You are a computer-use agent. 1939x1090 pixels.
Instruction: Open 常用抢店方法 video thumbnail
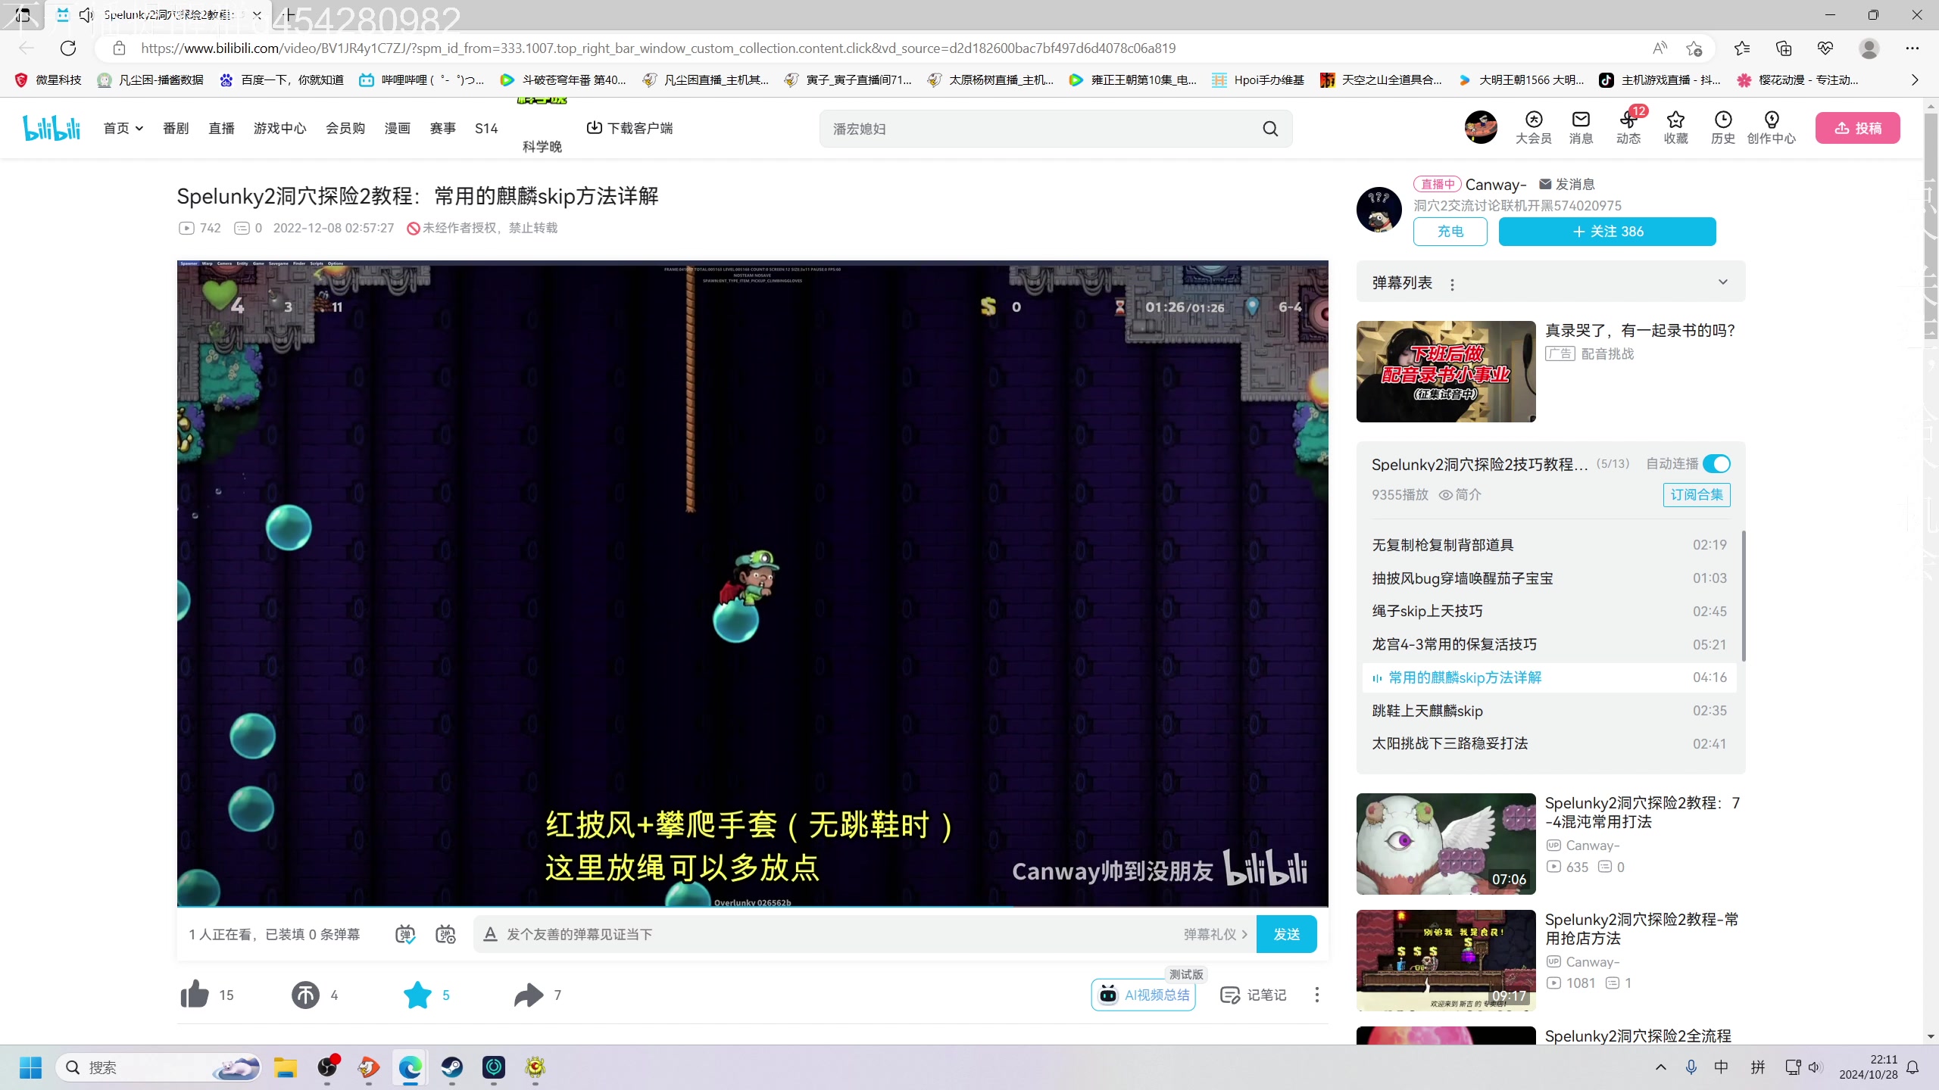coord(1446,961)
